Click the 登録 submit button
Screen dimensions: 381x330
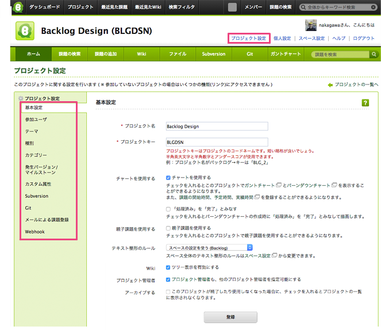pos(230,317)
